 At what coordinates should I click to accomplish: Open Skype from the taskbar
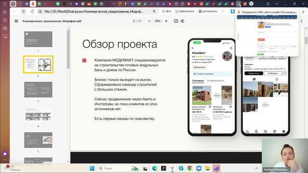click(x=181, y=168)
